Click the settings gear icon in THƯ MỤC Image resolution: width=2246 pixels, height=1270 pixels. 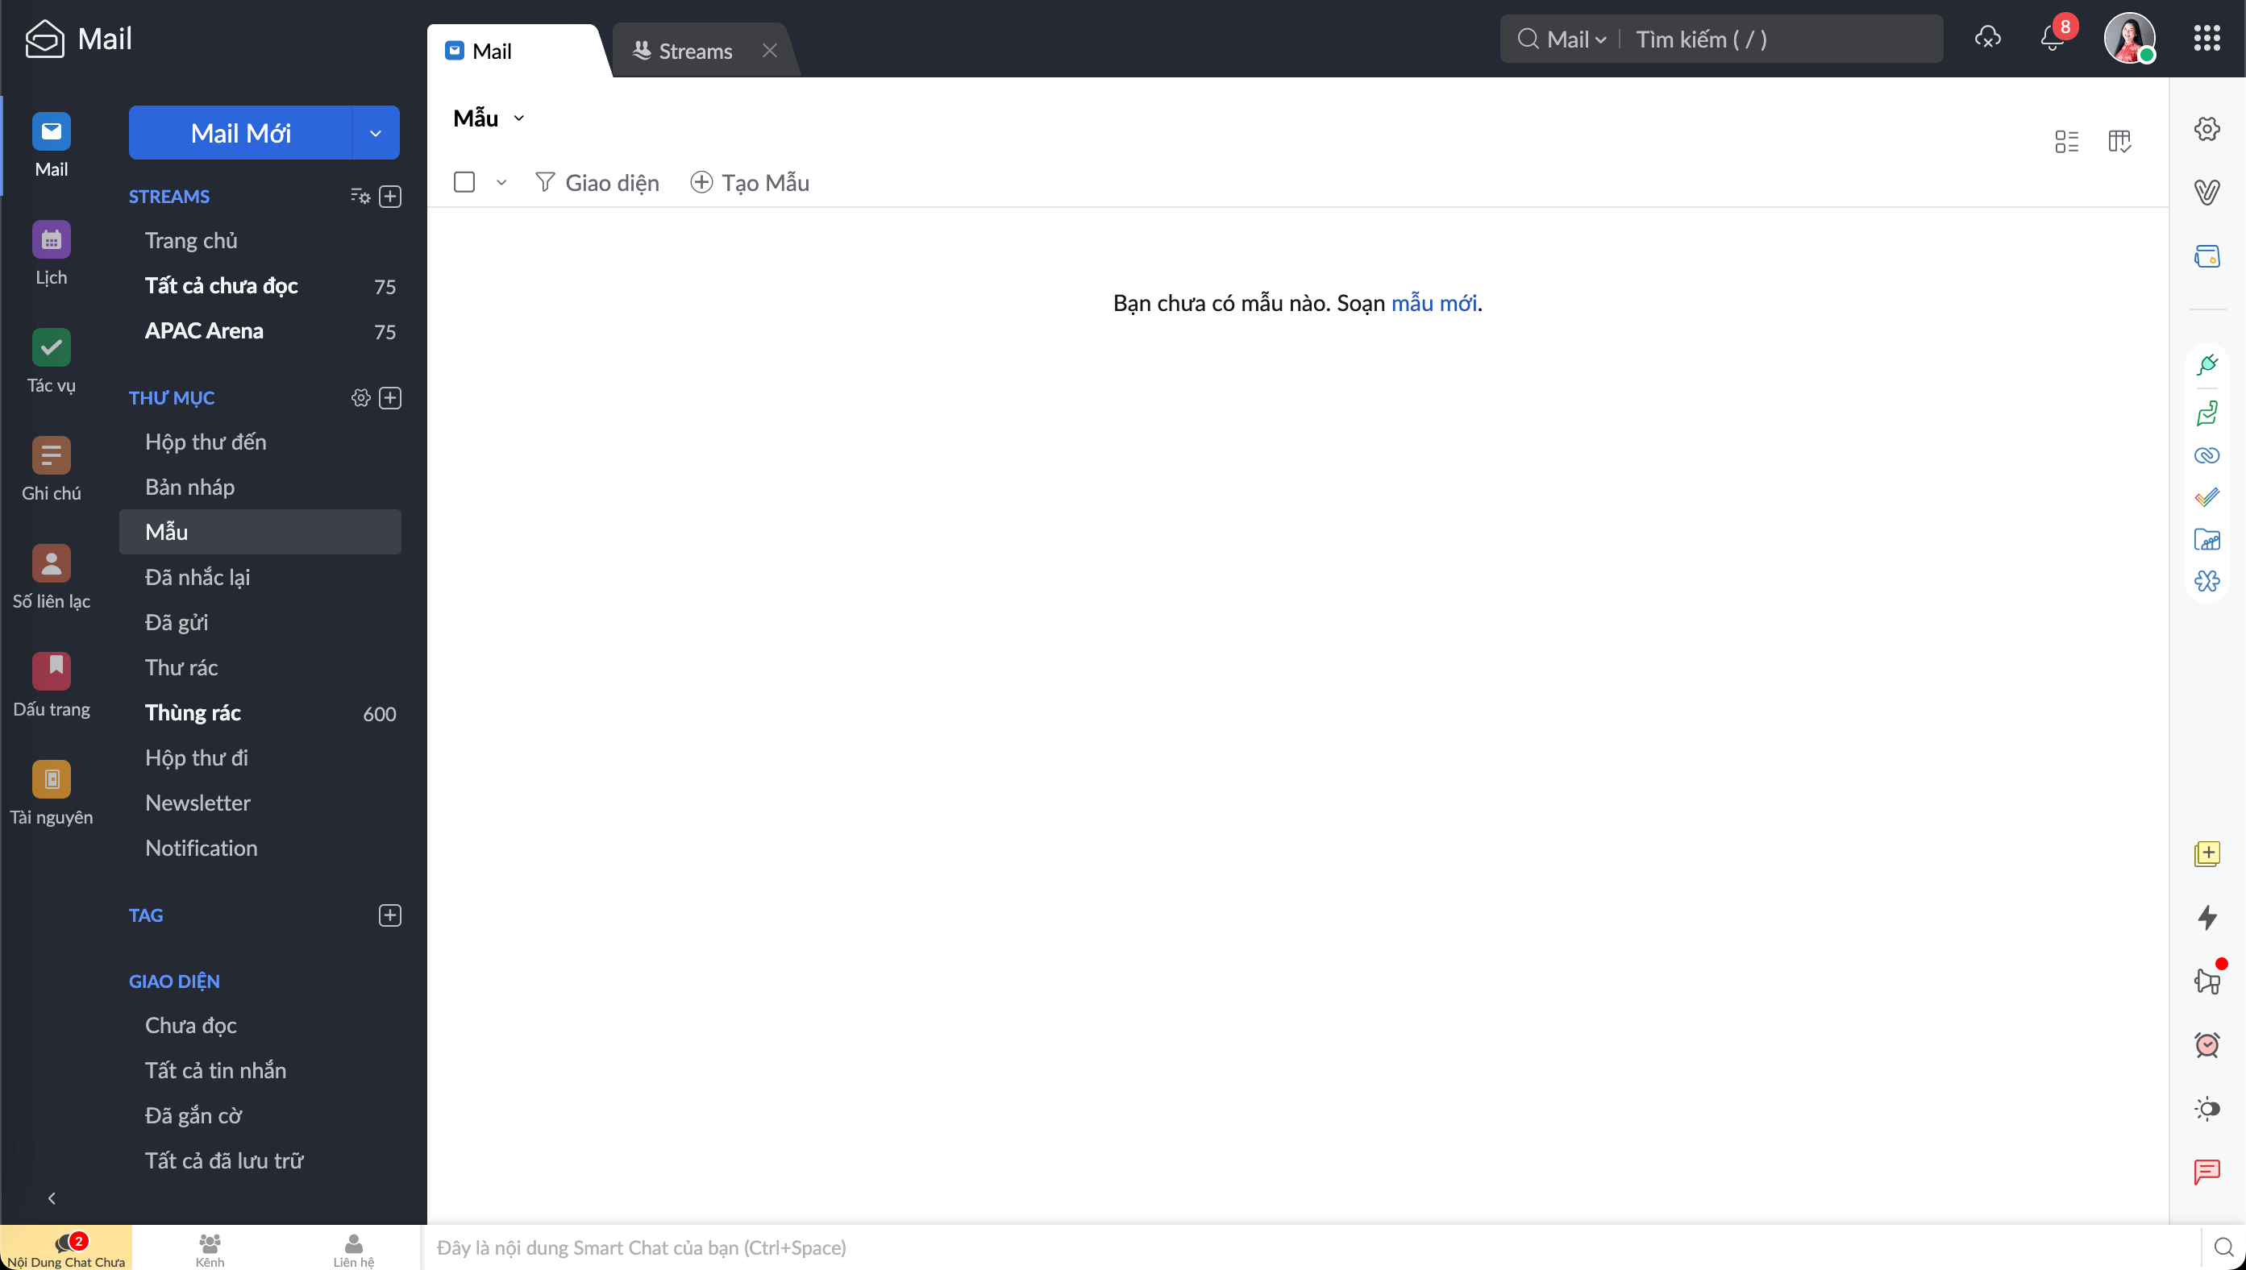click(x=358, y=397)
